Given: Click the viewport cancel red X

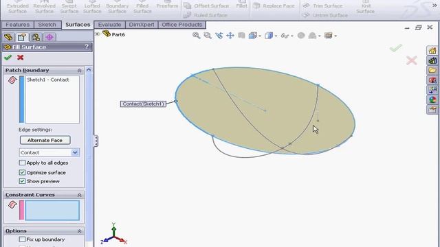Looking at the screenshot, I should (412, 60).
